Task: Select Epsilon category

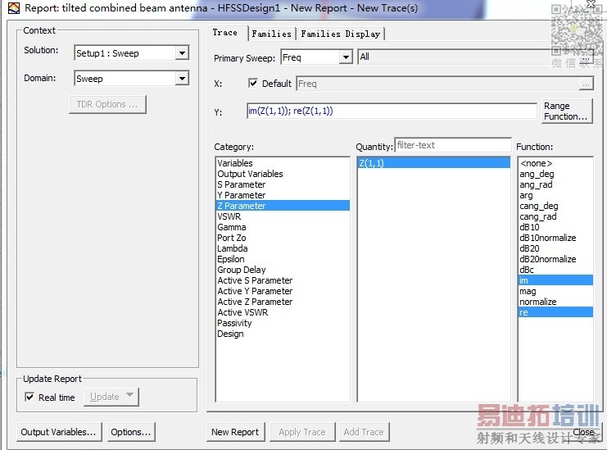Action: click(283, 259)
